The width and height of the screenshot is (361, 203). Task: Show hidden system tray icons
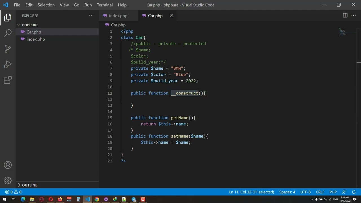(x=312, y=199)
